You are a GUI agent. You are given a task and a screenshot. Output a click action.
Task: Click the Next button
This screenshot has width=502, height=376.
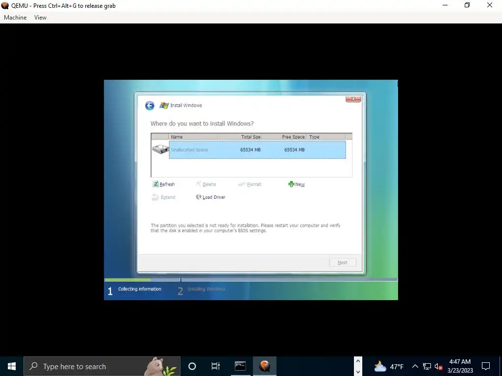[x=342, y=262]
